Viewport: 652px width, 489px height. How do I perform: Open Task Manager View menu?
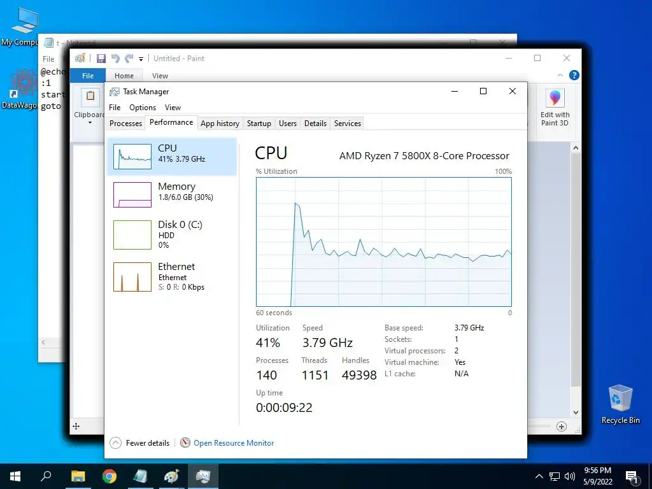click(x=173, y=108)
